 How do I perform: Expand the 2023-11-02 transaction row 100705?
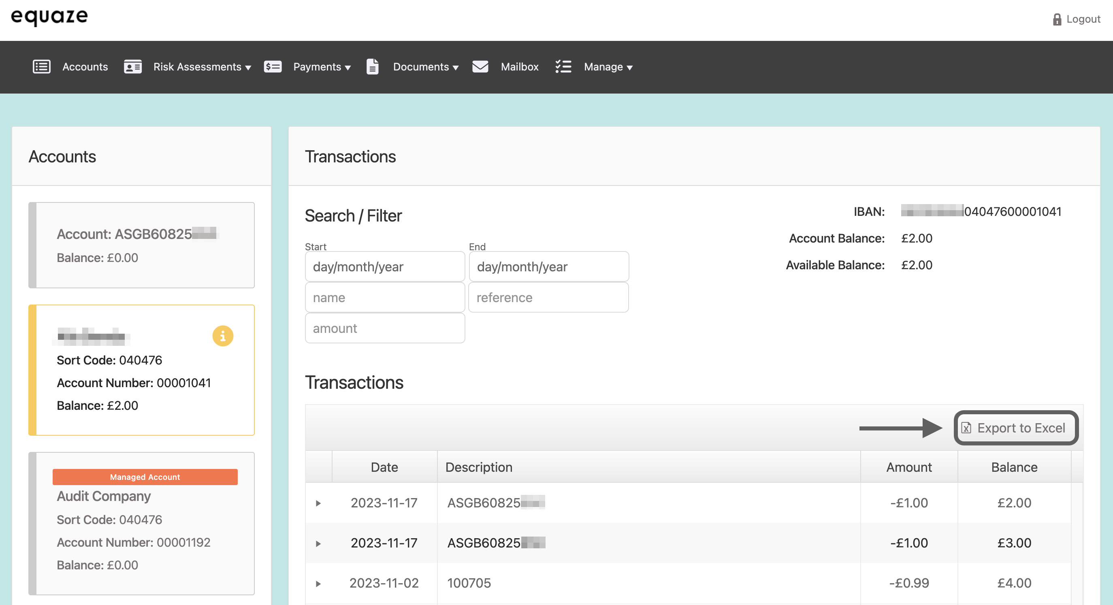click(x=318, y=584)
